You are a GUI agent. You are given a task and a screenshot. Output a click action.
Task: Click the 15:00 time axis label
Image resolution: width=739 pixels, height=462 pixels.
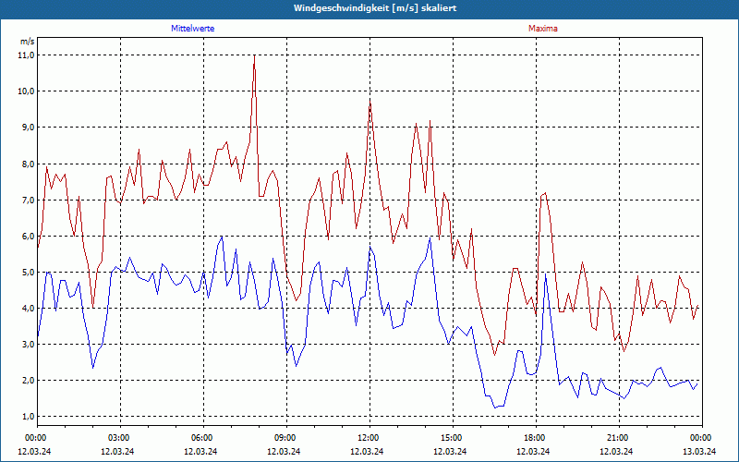pyautogui.click(x=453, y=438)
